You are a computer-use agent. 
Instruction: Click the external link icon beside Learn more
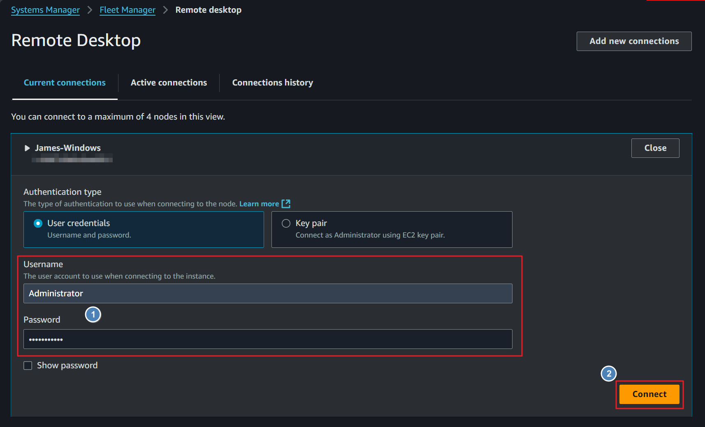pos(286,204)
